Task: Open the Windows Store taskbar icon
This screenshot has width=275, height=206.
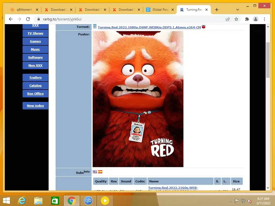Action: pos(55,201)
